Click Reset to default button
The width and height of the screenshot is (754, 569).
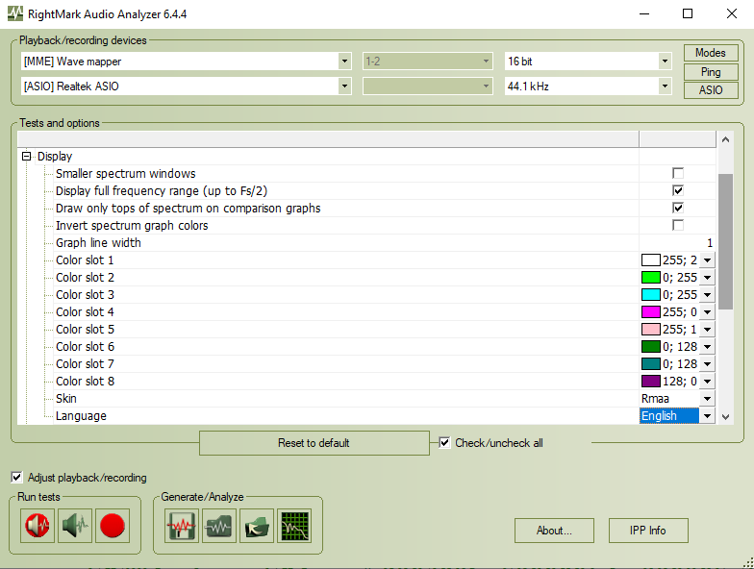pos(314,442)
